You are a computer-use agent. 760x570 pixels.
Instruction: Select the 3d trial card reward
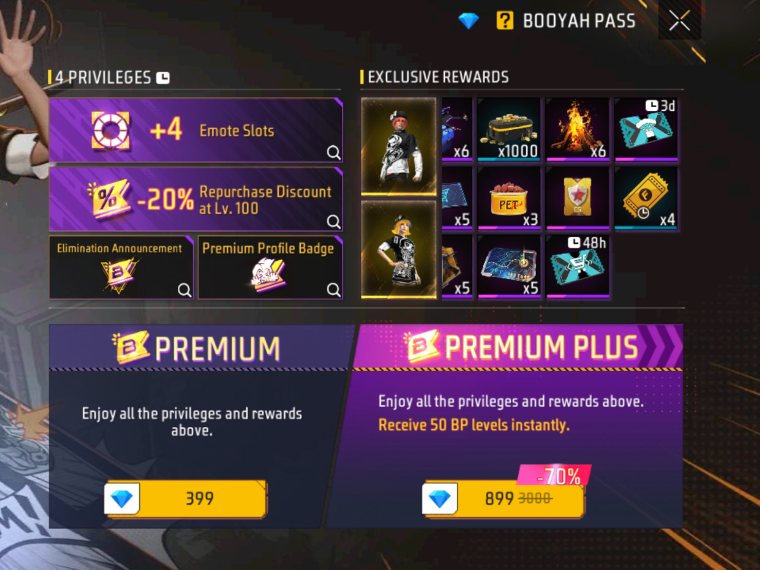(x=646, y=129)
